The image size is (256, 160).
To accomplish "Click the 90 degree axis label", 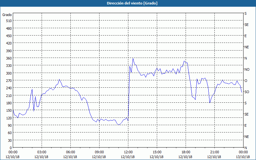I will [x=10, y=125].
